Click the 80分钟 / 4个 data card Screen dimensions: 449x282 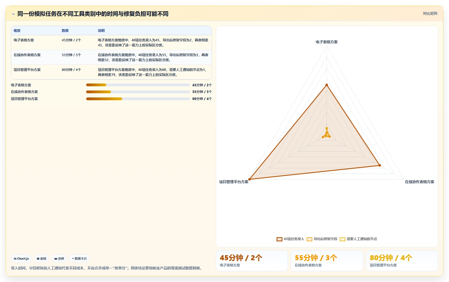402,261
